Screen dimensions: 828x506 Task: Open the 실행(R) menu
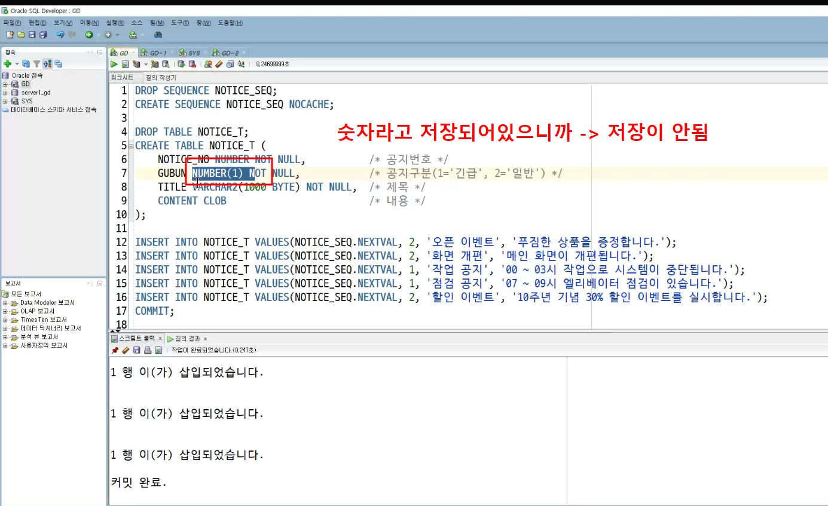coord(115,23)
